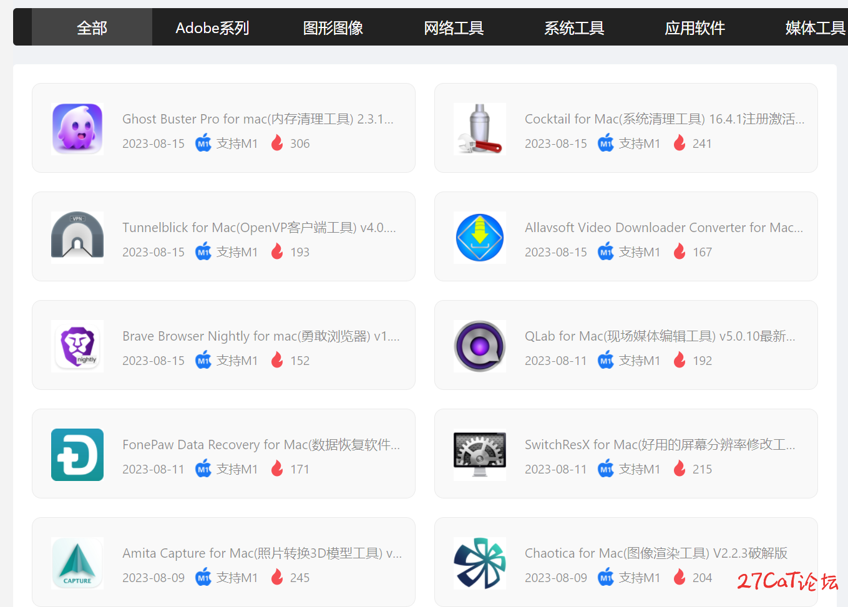Open Ghost Buster Pro for mac title link
Screen dimensions: 848x607
pyautogui.click(x=258, y=119)
